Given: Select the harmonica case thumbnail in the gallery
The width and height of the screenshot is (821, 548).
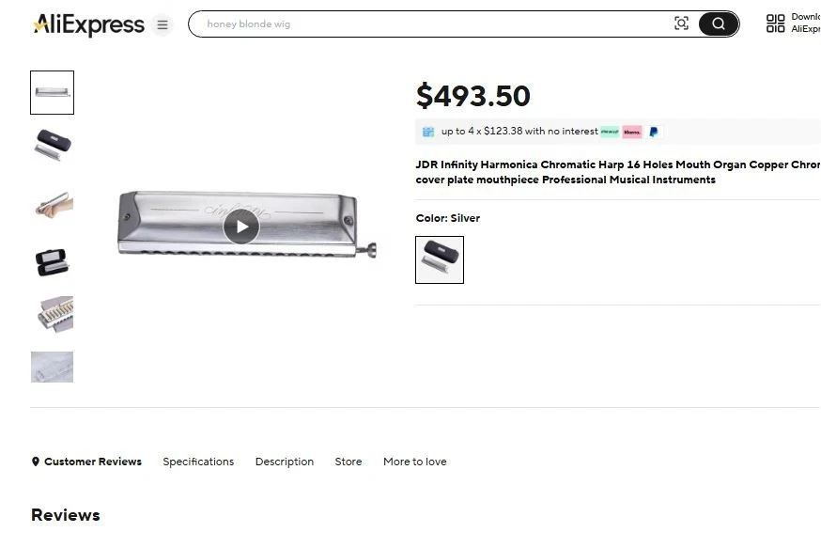Looking at the screenshot, I should point(52,145).
